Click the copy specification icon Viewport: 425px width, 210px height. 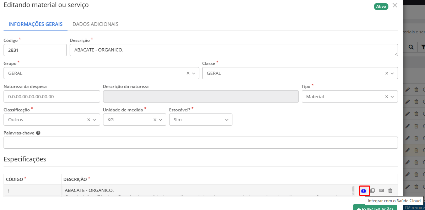pyautogui.click(x=372, y=191)
